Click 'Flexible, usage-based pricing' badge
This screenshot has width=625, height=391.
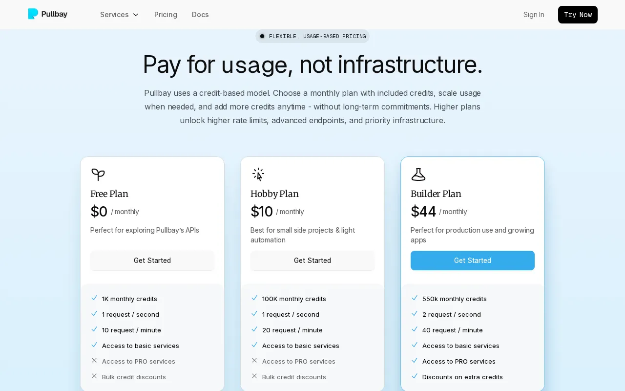click(312, 36)
